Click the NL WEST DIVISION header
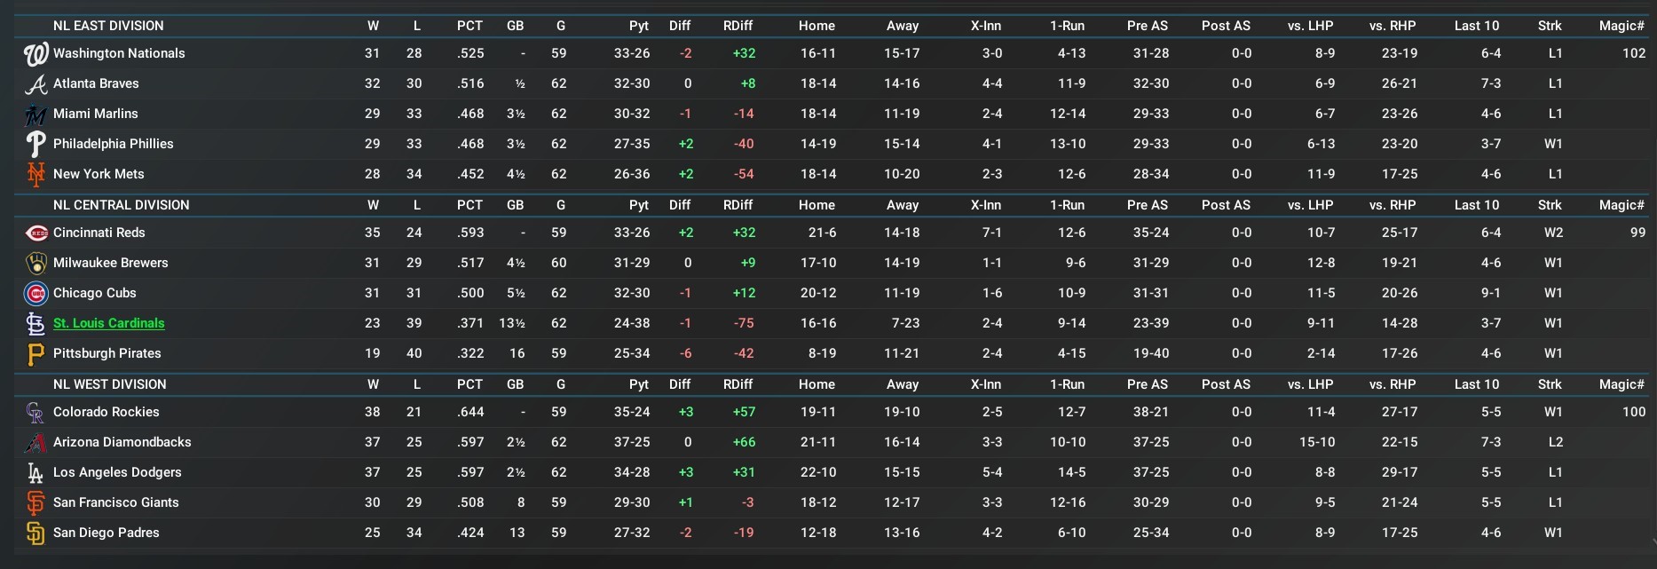This screenshot has height=569, width=1657. coord(110,384)
